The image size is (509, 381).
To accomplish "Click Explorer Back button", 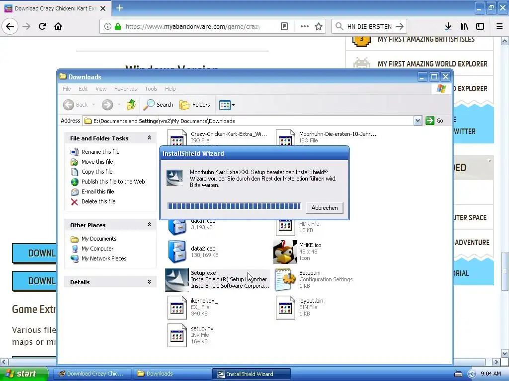I will point(76,105).
